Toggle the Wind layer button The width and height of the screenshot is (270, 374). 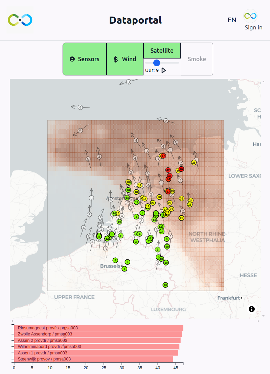125,59
